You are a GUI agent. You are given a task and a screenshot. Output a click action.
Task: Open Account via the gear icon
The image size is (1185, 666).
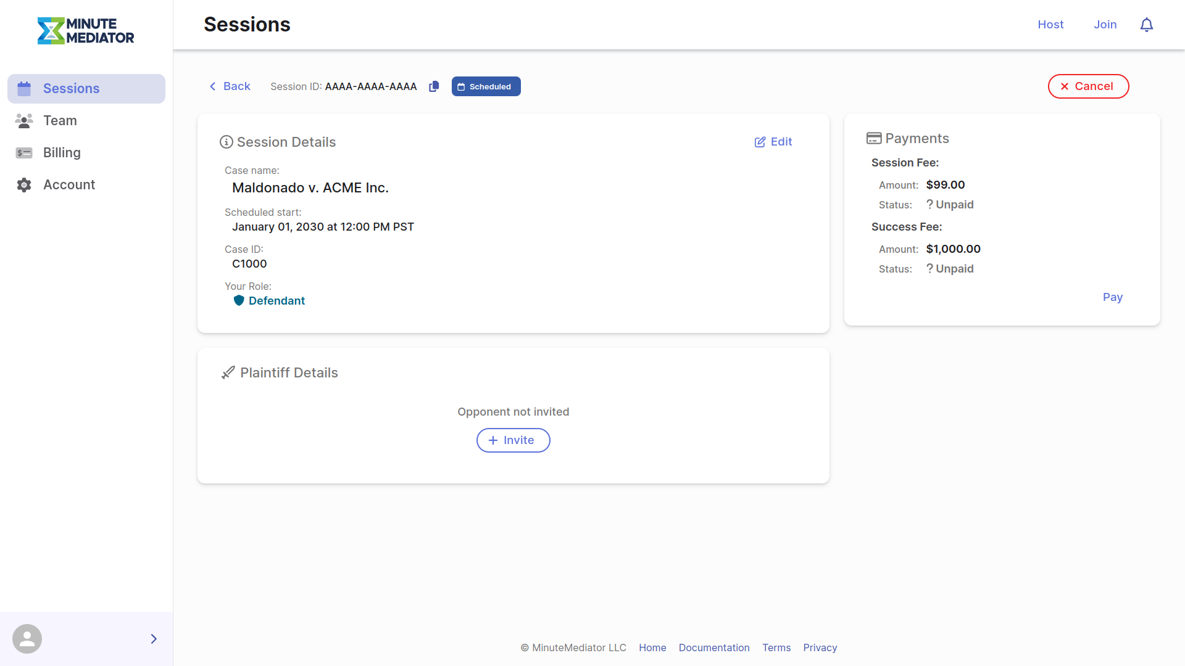pyautogui.click(x=23, y=184)
